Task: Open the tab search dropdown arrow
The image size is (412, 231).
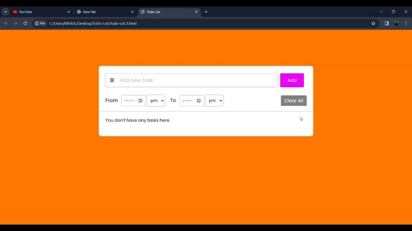Action: [6, 12]
